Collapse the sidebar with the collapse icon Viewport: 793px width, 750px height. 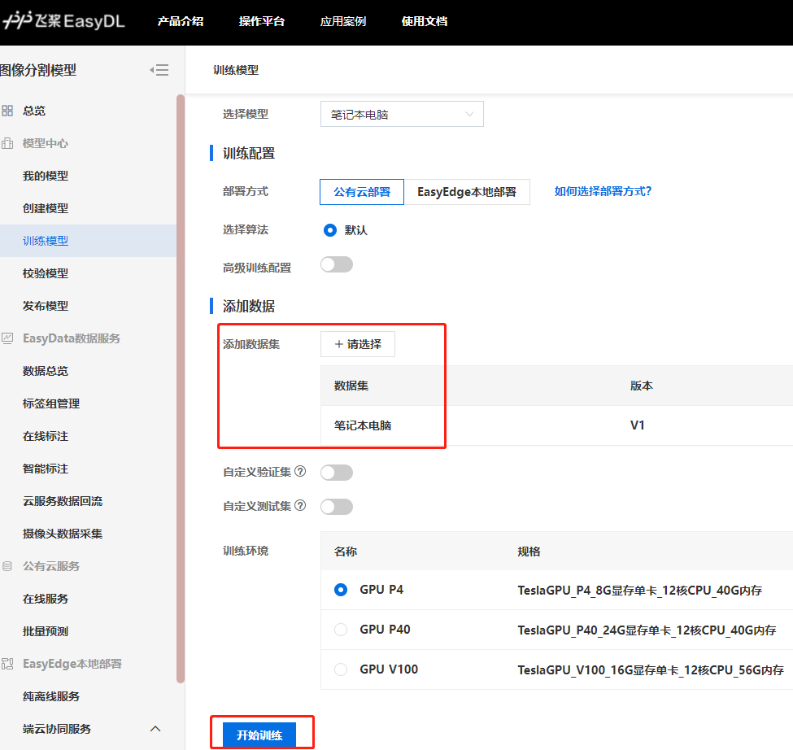(x=160, y=70)
